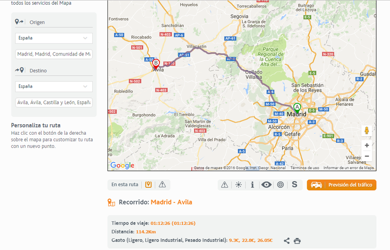Viewport: 390px width, 250px height.
Task: Click the R-2 road badge on map
Action: (x=360, y=79)
